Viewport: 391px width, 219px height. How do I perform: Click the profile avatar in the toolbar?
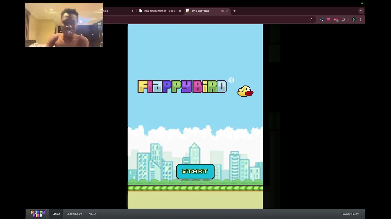point(353,19)
